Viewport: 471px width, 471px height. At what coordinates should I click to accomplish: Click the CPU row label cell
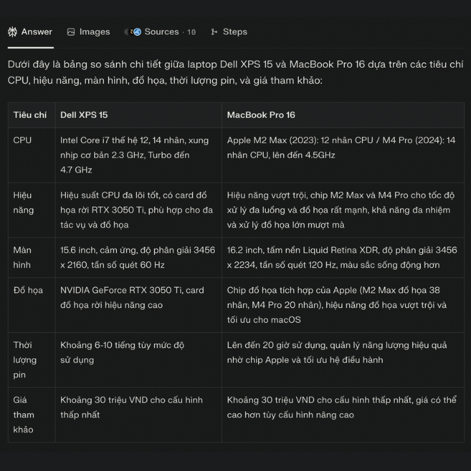(x=23, y=140)
